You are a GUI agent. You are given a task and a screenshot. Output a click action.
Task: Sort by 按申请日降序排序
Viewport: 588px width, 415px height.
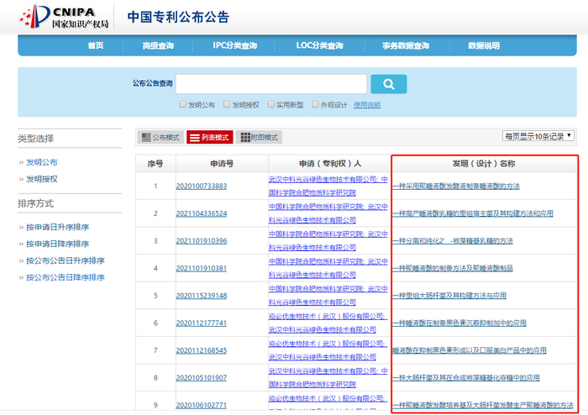click(x=57, y=244)
